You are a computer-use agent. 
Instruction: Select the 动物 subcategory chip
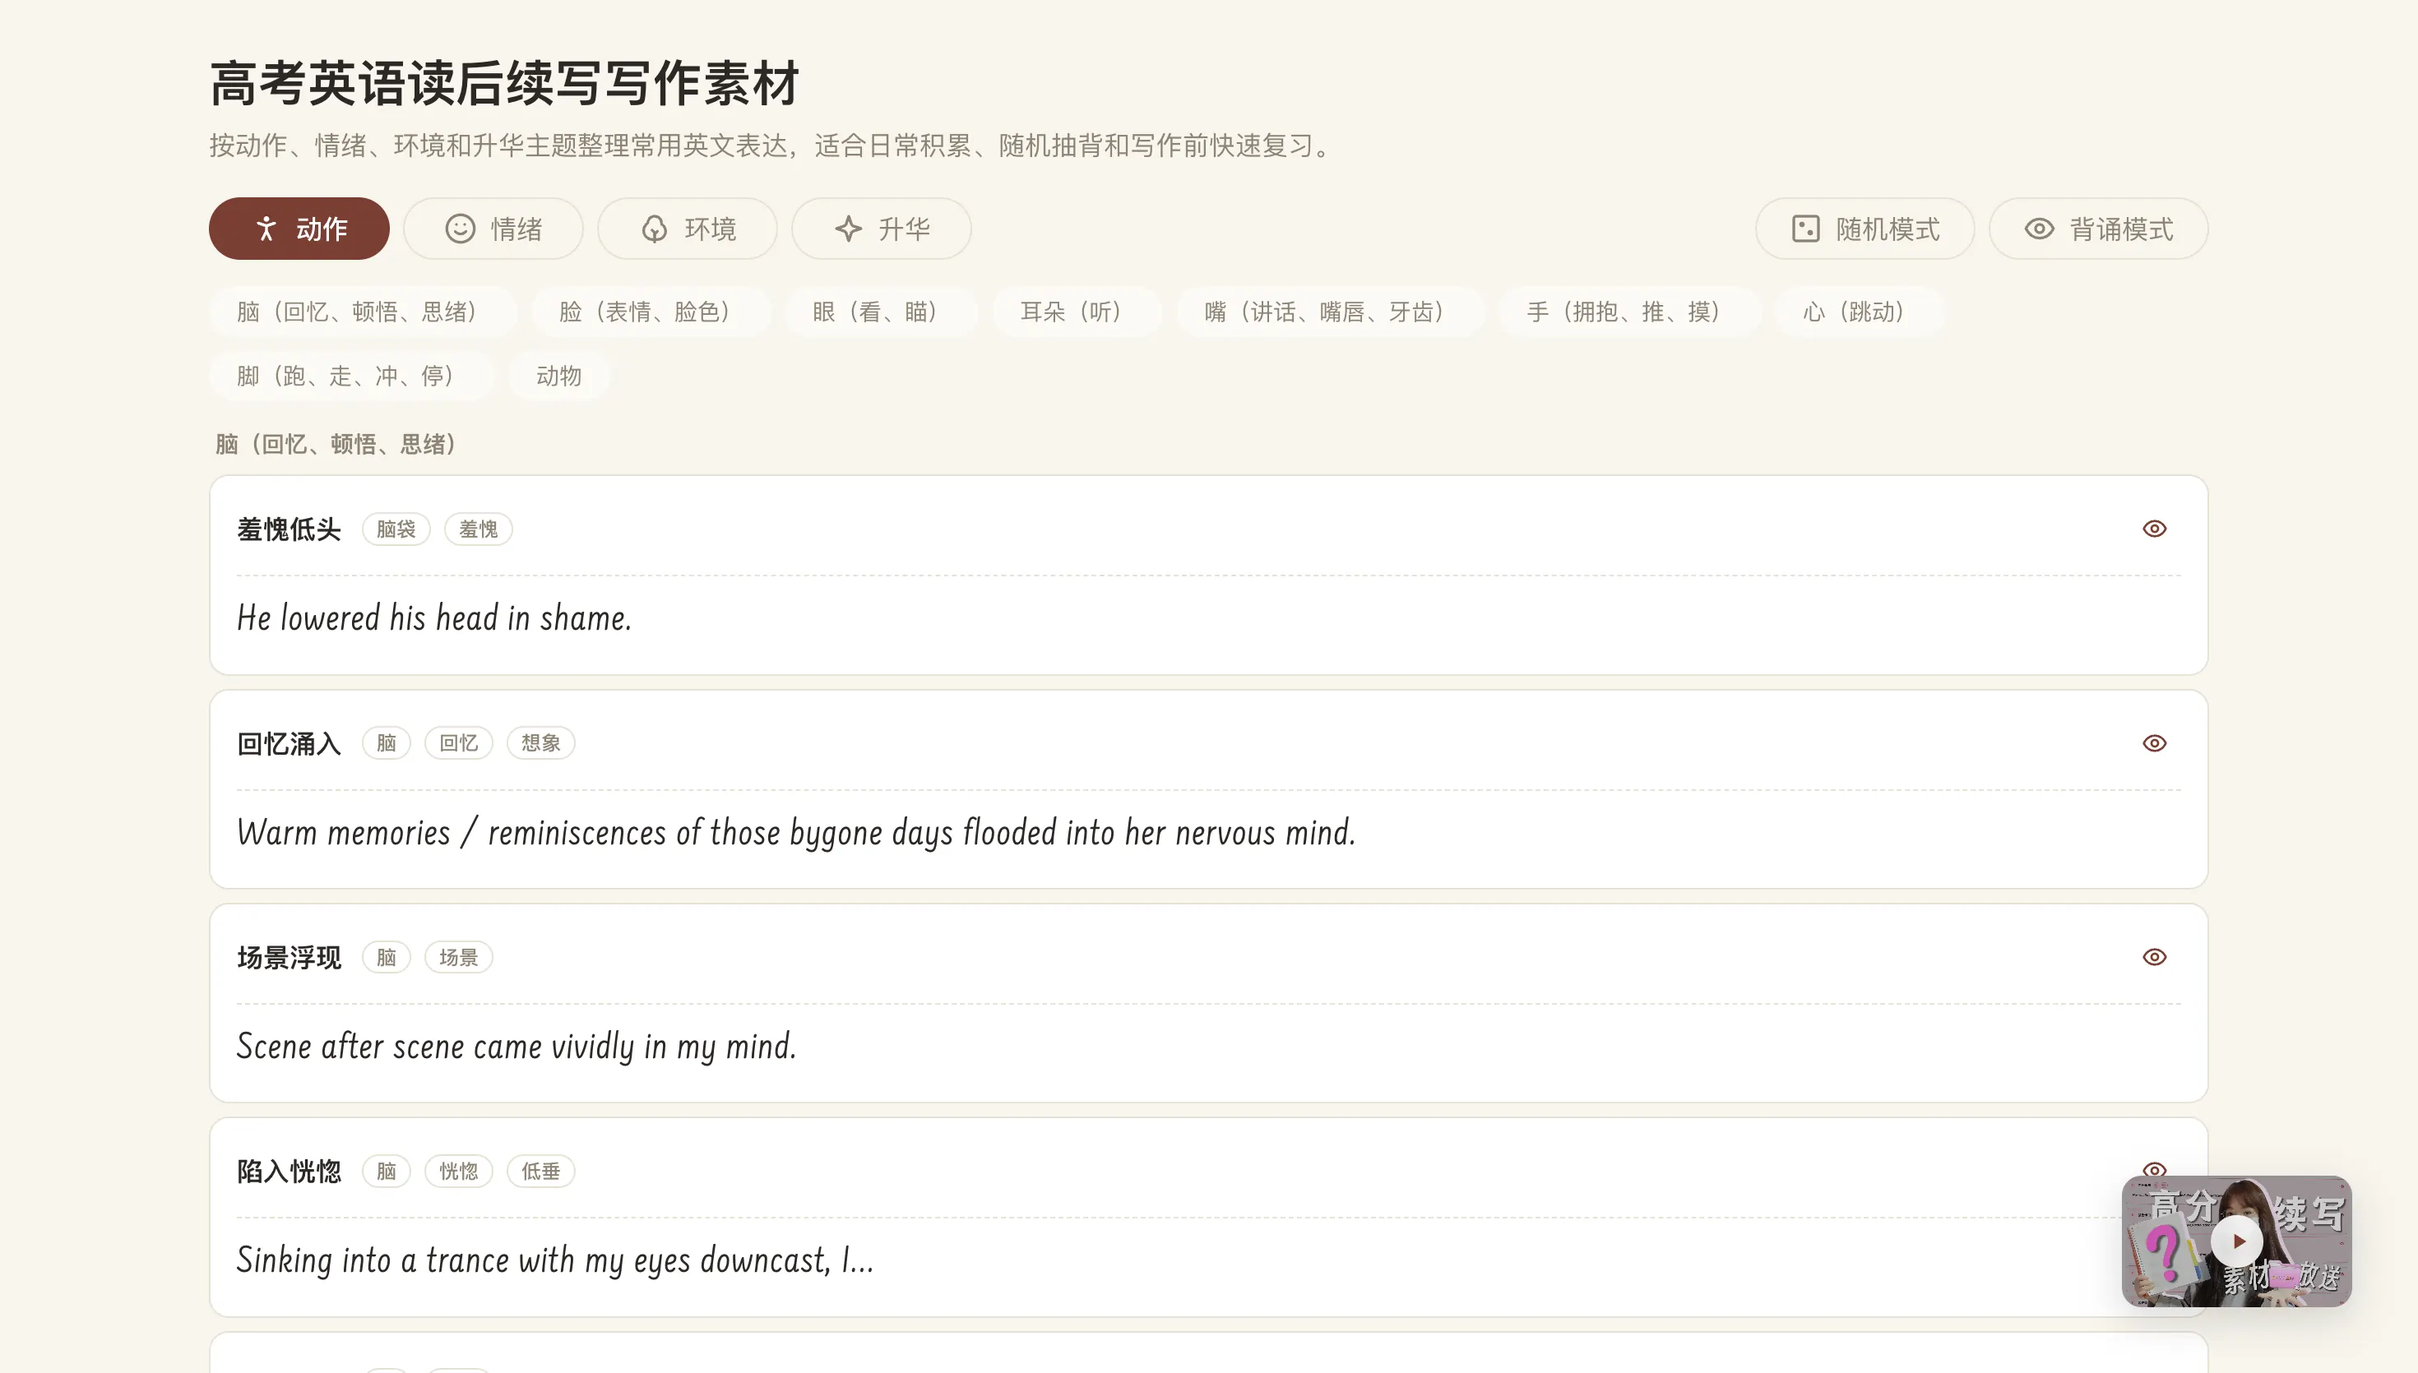click(x=559, y=375)
